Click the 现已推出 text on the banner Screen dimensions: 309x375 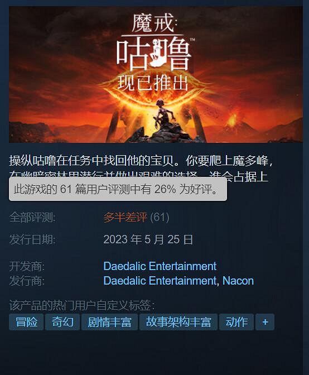pos(153,83)
